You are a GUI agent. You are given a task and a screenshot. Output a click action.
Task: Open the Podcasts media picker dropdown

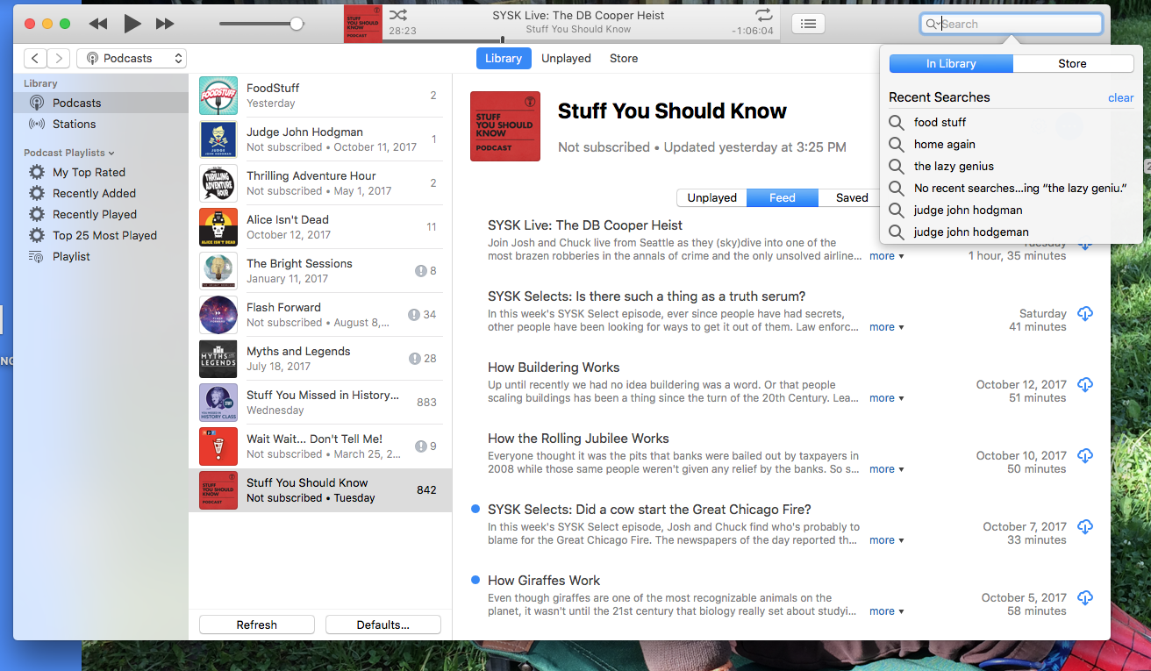tap(132, 59)
